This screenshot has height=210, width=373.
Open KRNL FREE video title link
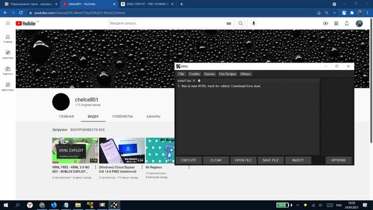pyautogui.click(x=71, y=169)
